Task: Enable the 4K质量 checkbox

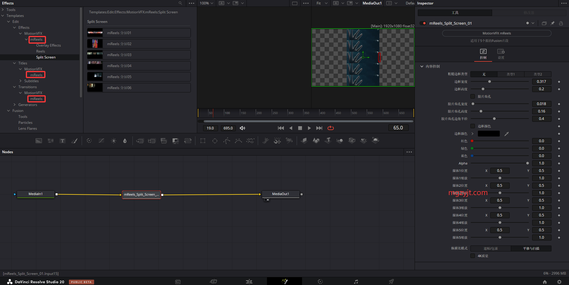Action: click(x=472, y=256)
